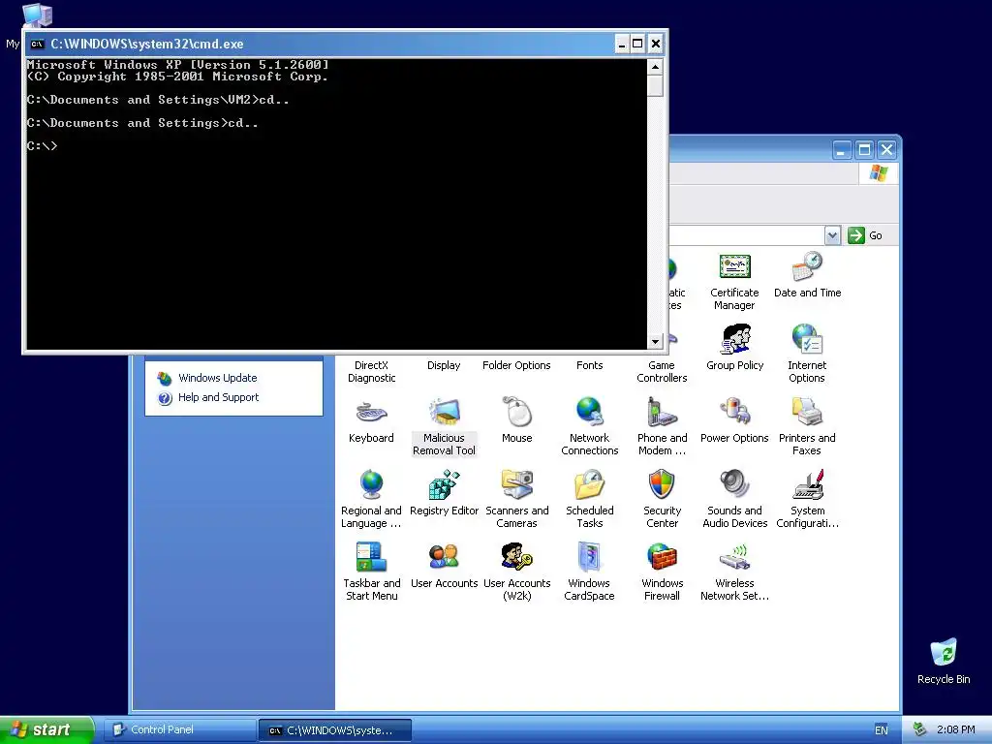Click the Windows Update link

[218, 378]
